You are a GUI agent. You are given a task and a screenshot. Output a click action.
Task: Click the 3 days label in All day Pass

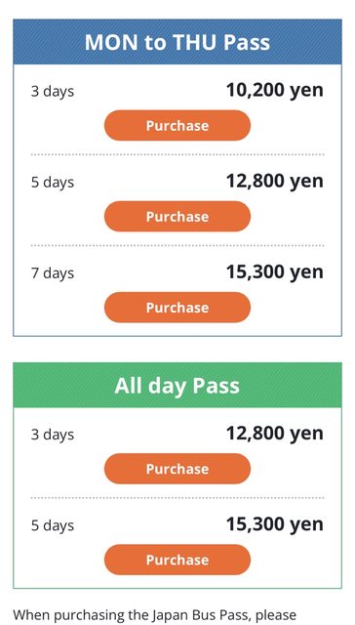click(53, 435)
